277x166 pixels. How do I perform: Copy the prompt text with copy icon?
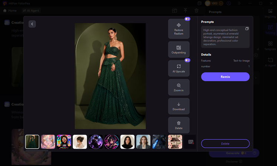247,29
